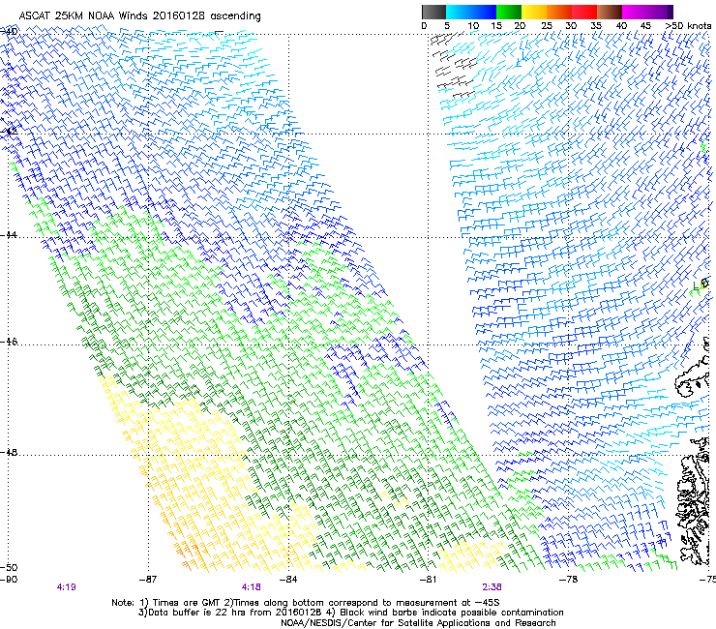The width and height of the screenshot is (716, 629).
Task: Click the '-90' longitude axis label
Action: click(x=9, y=580)
